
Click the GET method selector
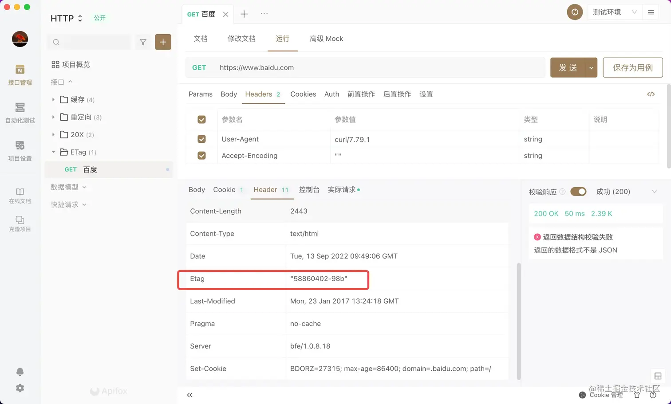[199, 68]
